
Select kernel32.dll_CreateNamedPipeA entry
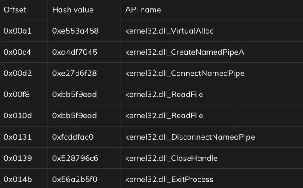point(184,52)
